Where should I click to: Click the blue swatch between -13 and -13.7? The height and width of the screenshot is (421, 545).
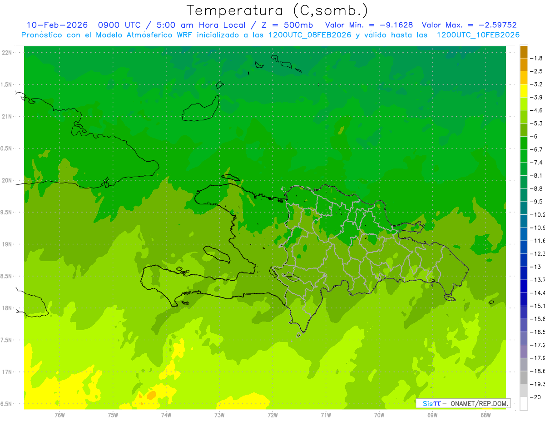pos(524,273)
